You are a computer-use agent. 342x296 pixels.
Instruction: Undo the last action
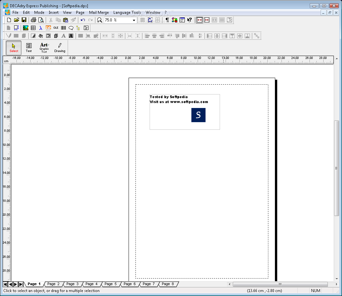[83, 20]
